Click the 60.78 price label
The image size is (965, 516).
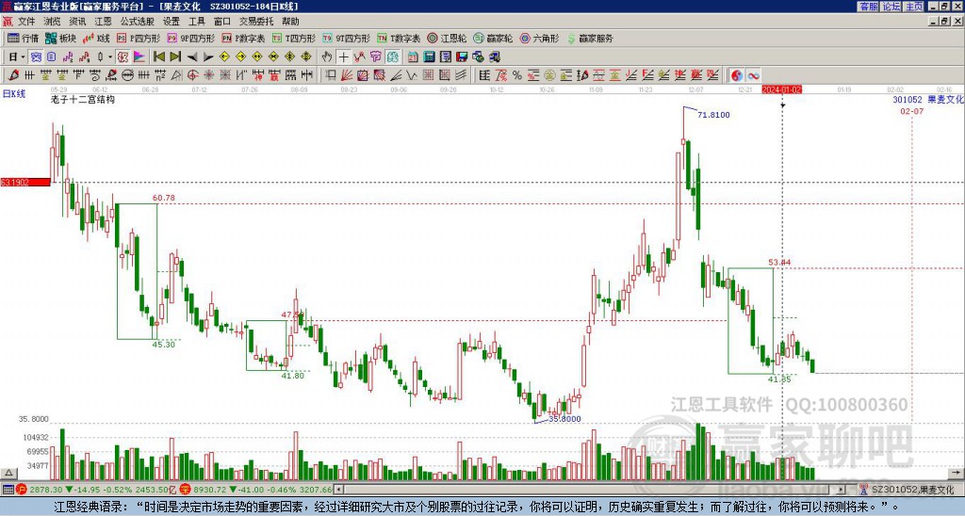164,198
